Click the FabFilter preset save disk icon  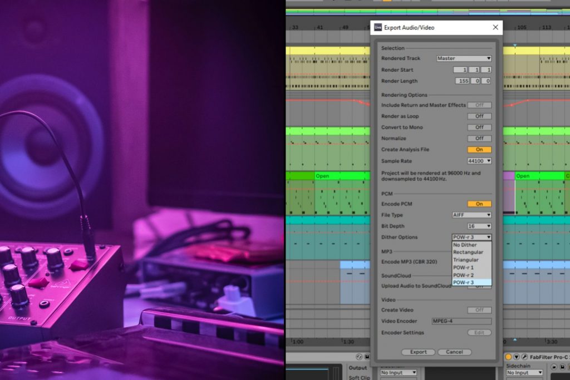tap(562, 367)
